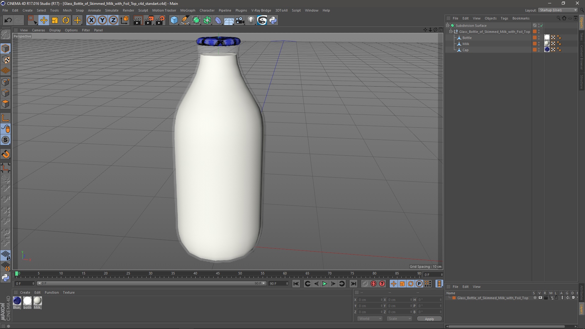Go to the end of animation
The width and height of the screenshot is (585, 329).
(353, 284)
